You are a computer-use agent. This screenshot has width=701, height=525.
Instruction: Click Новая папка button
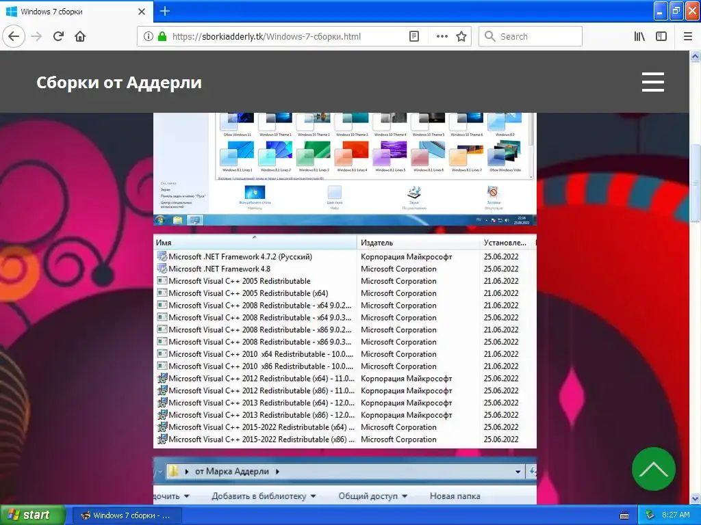coord(455,496)
